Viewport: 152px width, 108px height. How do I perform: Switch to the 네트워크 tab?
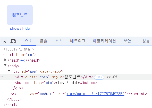click(78, 41)
